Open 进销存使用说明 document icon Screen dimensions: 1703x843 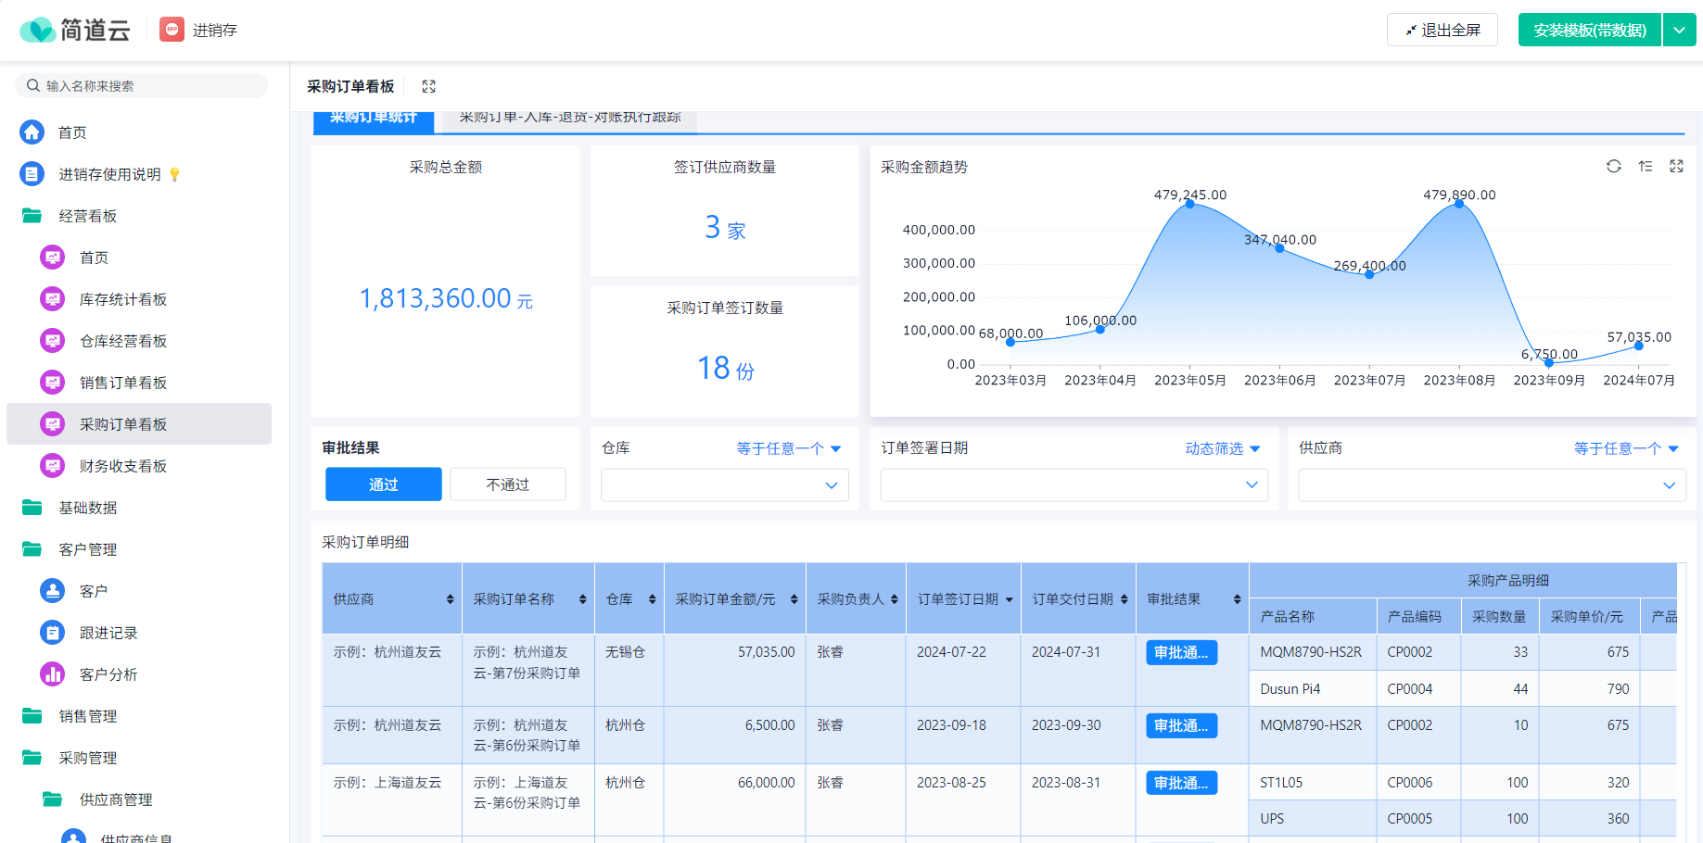(32, 174)
